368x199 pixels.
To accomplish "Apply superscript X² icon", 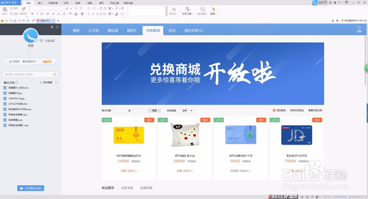I will [54, 14].
